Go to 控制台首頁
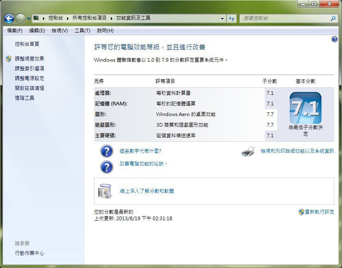The image size is (342, 268). click(27, 44)
